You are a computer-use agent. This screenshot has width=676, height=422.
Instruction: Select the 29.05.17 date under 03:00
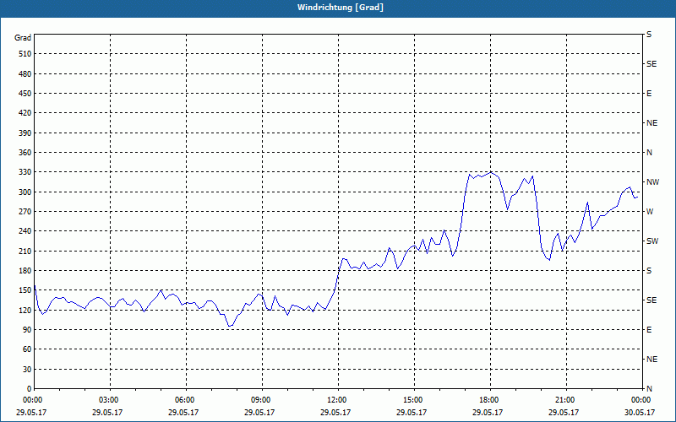107,412
